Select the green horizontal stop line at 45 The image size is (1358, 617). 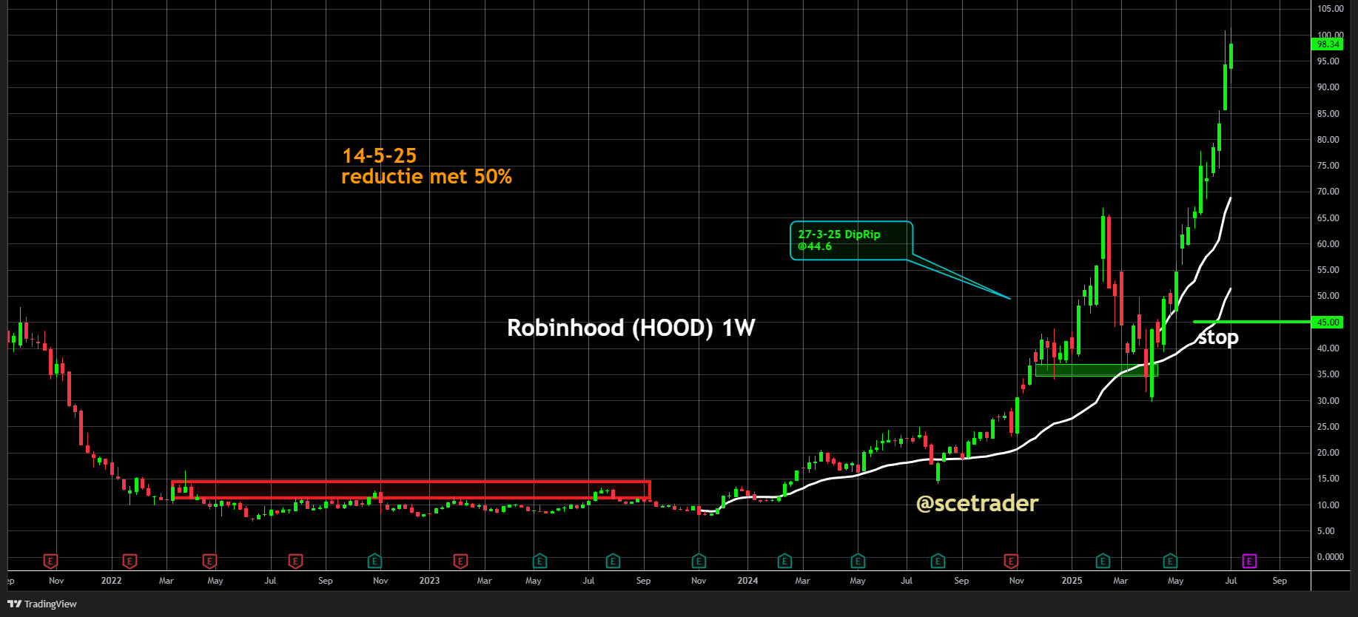click(1252, 322)
